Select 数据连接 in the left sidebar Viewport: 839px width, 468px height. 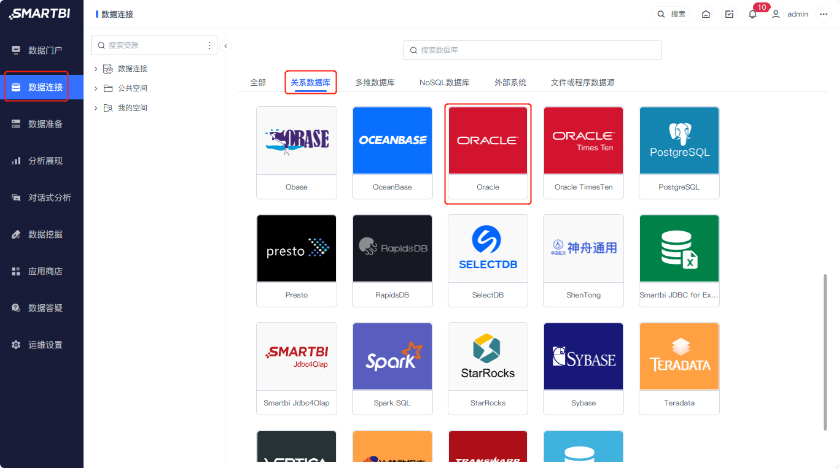pyautogui.click(x=42, y=87)
